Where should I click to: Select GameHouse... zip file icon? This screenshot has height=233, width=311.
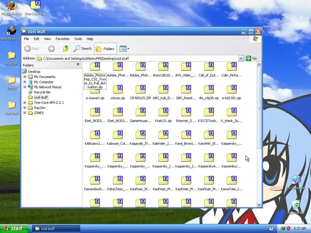(140, 112)
